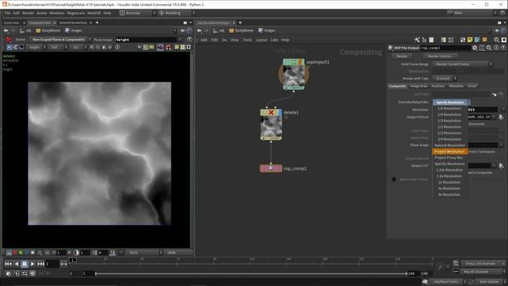The image size is (508, 286).
Task: Select the Project Proxy Res option
Action: click(448, 157)
